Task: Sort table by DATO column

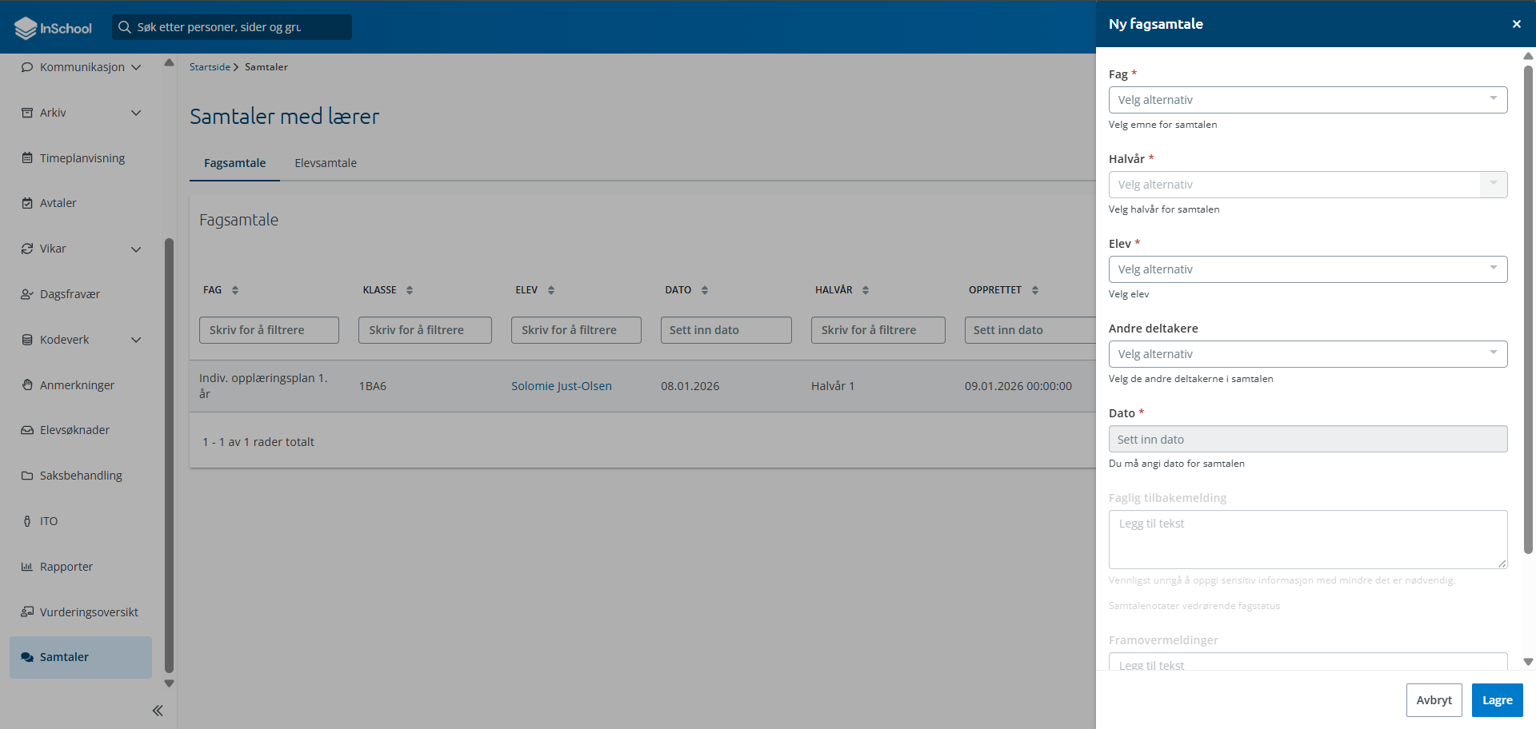Action: point(705,290)
